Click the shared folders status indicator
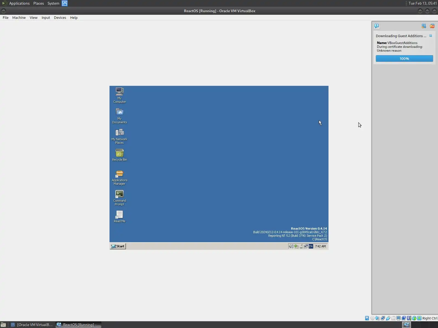 pos(393,318)
